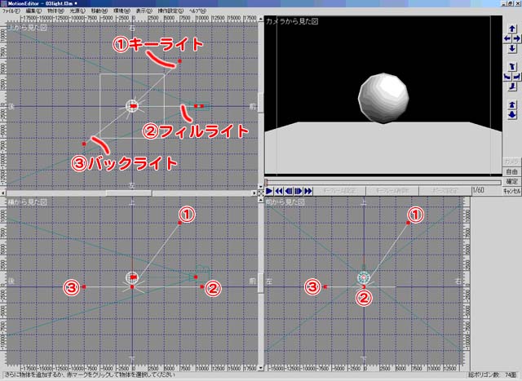
Task: Click the camera move up arrow
Action: click(x=511, y=27)
